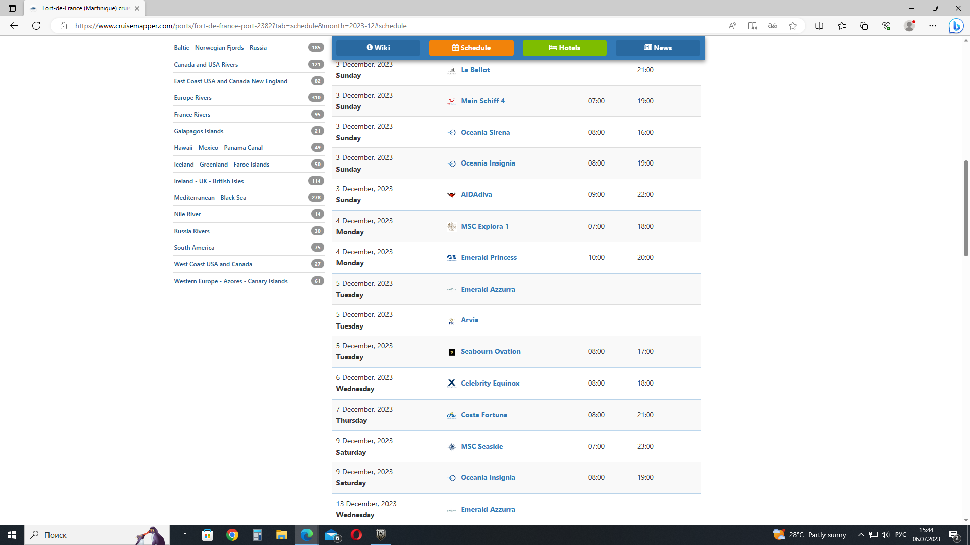Click the TUI logo beside Mein Schiff 4
The image size is (970, 545).
452,101
